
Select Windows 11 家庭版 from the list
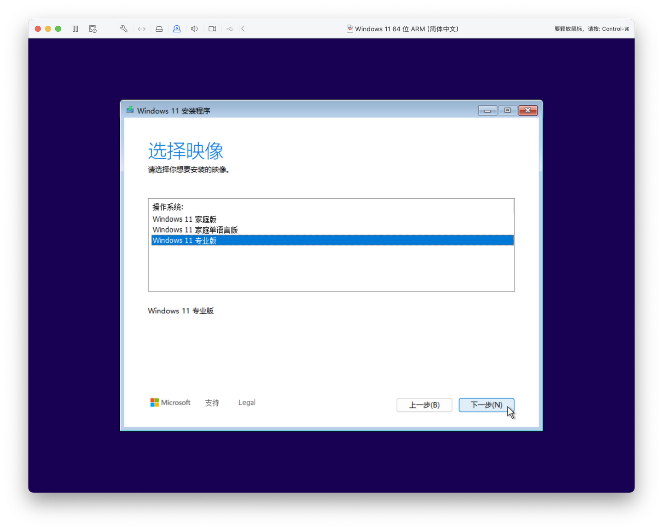tap(332, 219)
